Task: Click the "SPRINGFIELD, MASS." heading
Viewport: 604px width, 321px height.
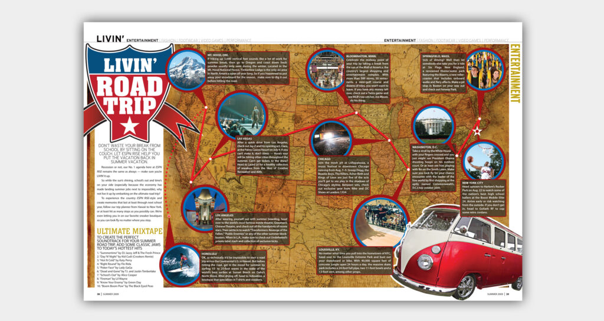Action: tap(436, 56)
